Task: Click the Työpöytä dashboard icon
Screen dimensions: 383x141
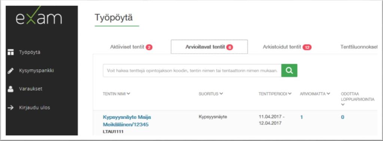Action: point(10,52)
